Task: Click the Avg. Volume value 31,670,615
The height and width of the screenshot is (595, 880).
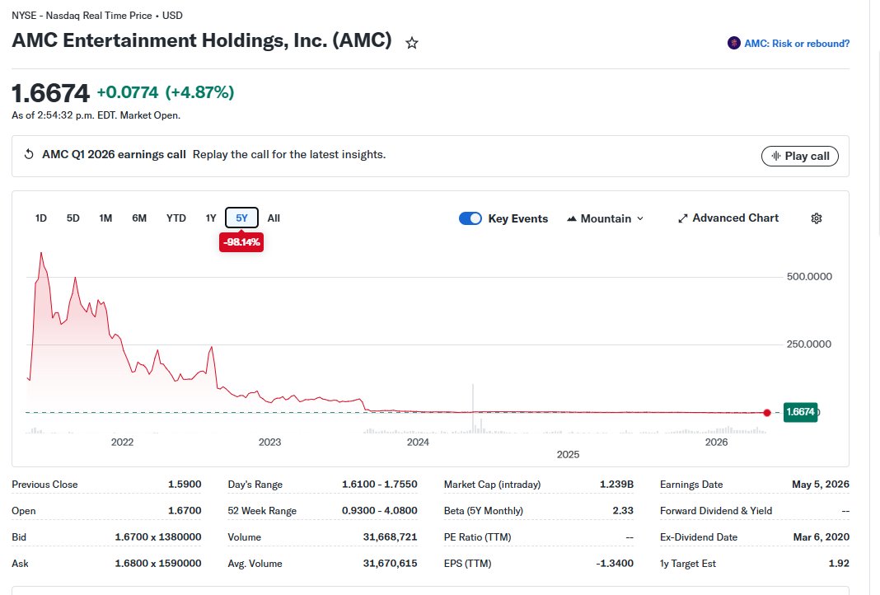Action: coord(390,564)
